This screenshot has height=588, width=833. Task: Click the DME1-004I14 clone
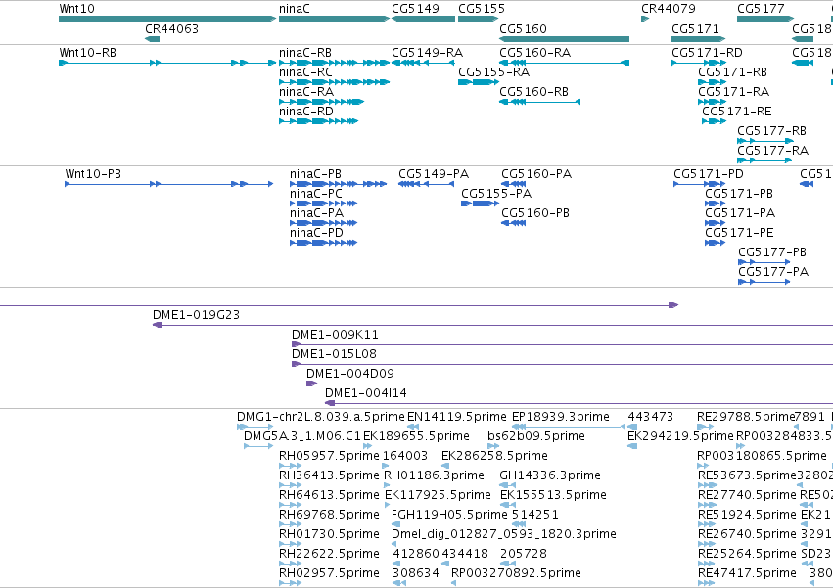[579, 404]
